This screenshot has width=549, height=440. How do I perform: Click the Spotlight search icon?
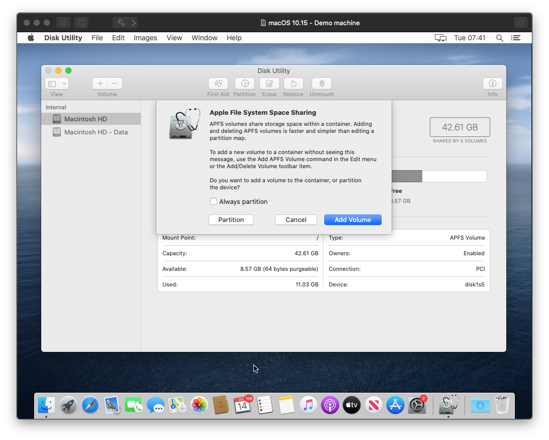pos(500,38)
